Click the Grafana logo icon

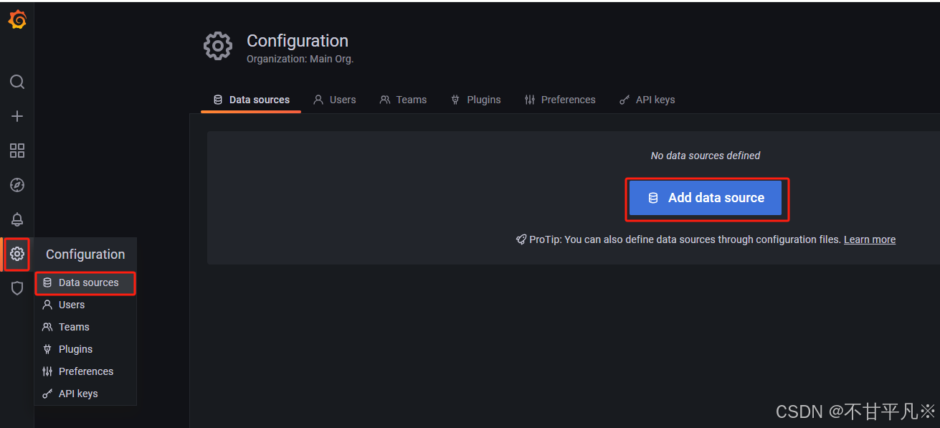(17, 20)
